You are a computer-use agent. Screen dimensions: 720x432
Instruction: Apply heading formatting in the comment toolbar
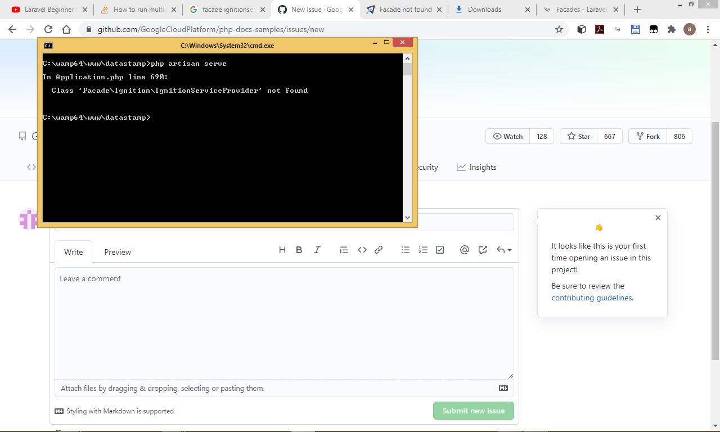pos(282,250)
